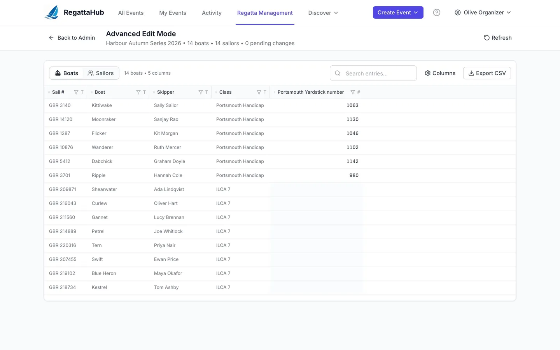Open the help question mark icon

pos(437,12)
